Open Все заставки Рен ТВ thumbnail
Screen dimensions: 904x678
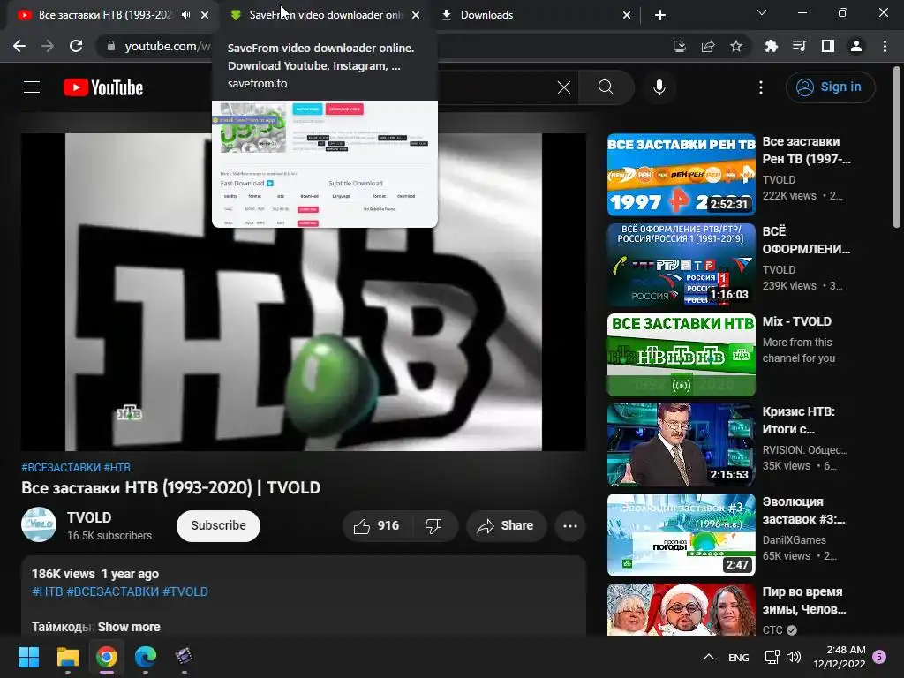[681, 175]
